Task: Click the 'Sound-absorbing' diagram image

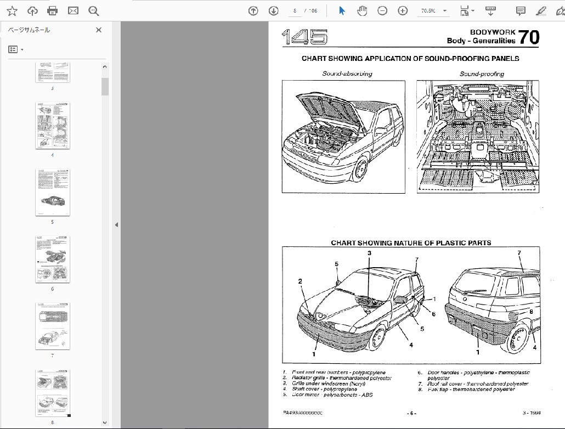Action: click(343, 137)
